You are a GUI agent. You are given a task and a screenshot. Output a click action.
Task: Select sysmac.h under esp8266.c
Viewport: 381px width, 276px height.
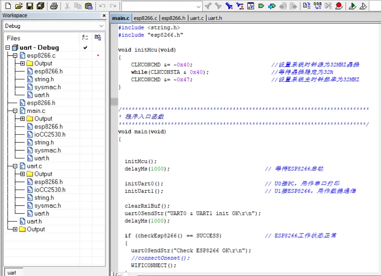pyautogui.click(x=48, y=87)
